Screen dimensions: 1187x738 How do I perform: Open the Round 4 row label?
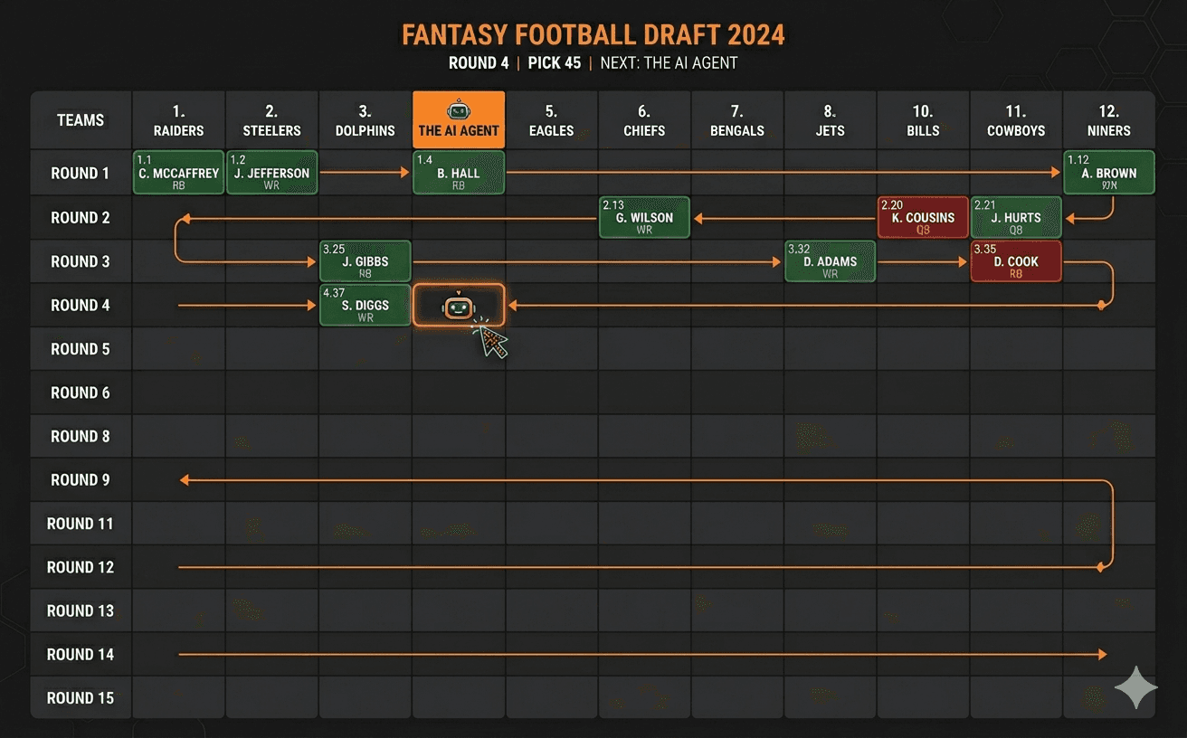[80, 305]
